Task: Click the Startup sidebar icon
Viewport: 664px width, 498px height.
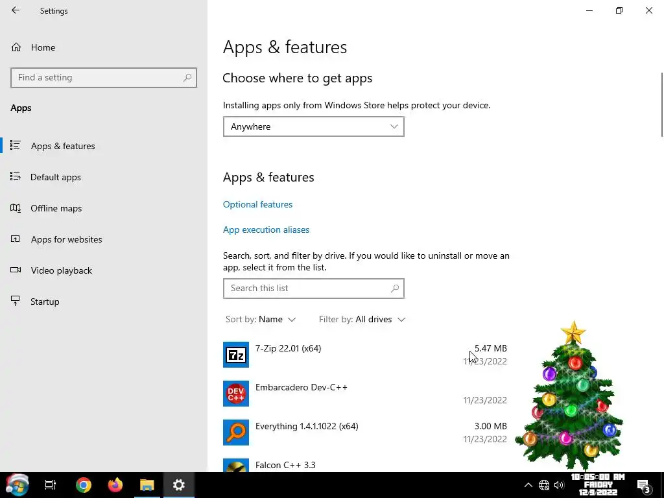Action: point(16,301)
